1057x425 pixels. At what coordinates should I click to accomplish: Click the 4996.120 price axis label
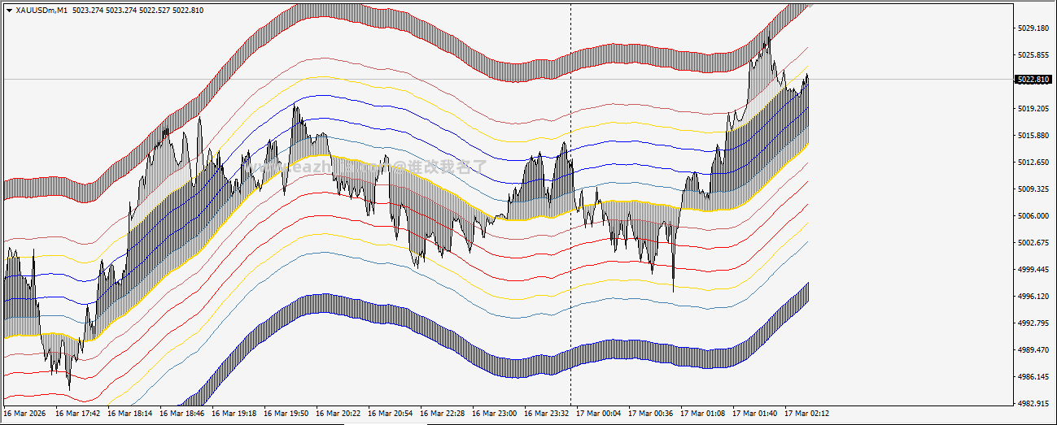tap(1032, 297)
